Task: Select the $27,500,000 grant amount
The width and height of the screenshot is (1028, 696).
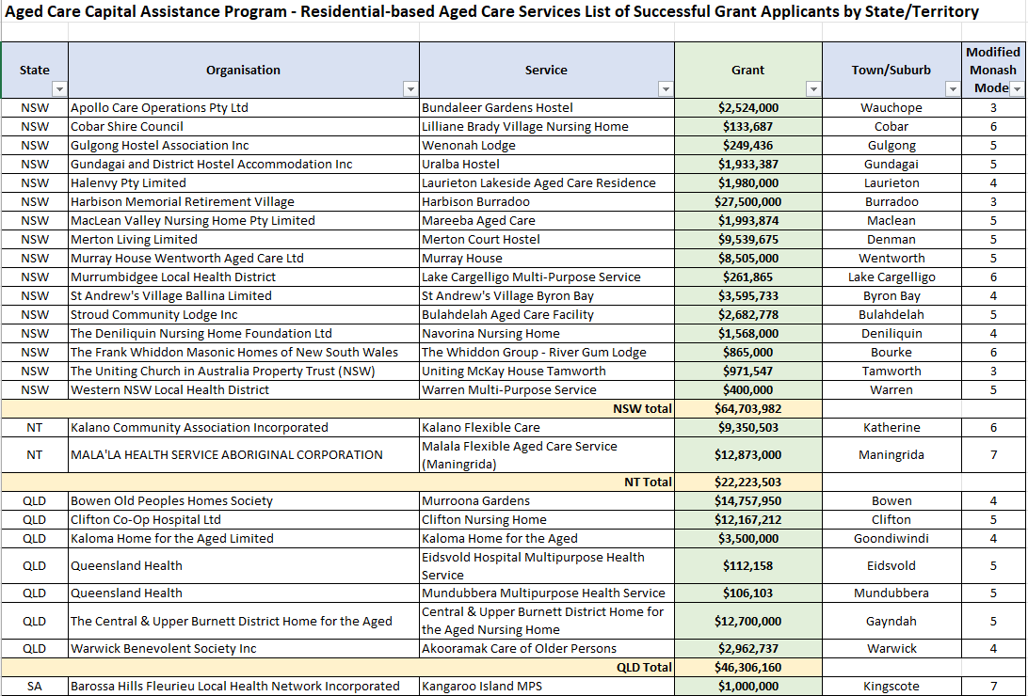Action: click(748, 201)
